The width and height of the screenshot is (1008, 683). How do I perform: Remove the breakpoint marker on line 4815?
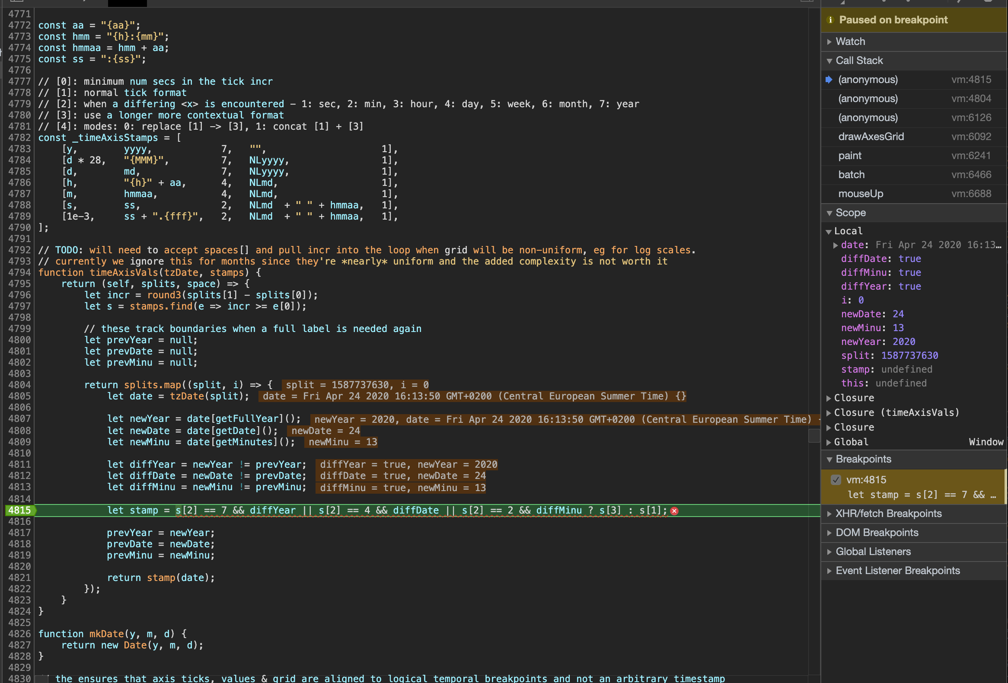pyautogui.click(x=20, y=511)
